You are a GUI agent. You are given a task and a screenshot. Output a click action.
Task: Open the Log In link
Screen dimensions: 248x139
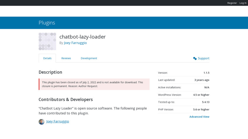click(x=243, y=3)
